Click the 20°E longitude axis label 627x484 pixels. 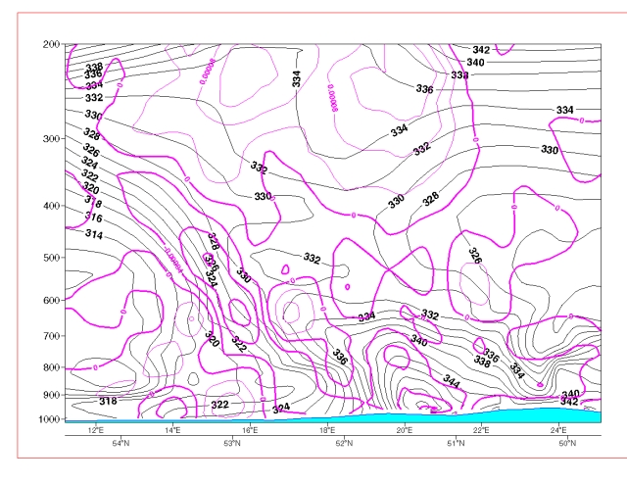tap(404, 431)
